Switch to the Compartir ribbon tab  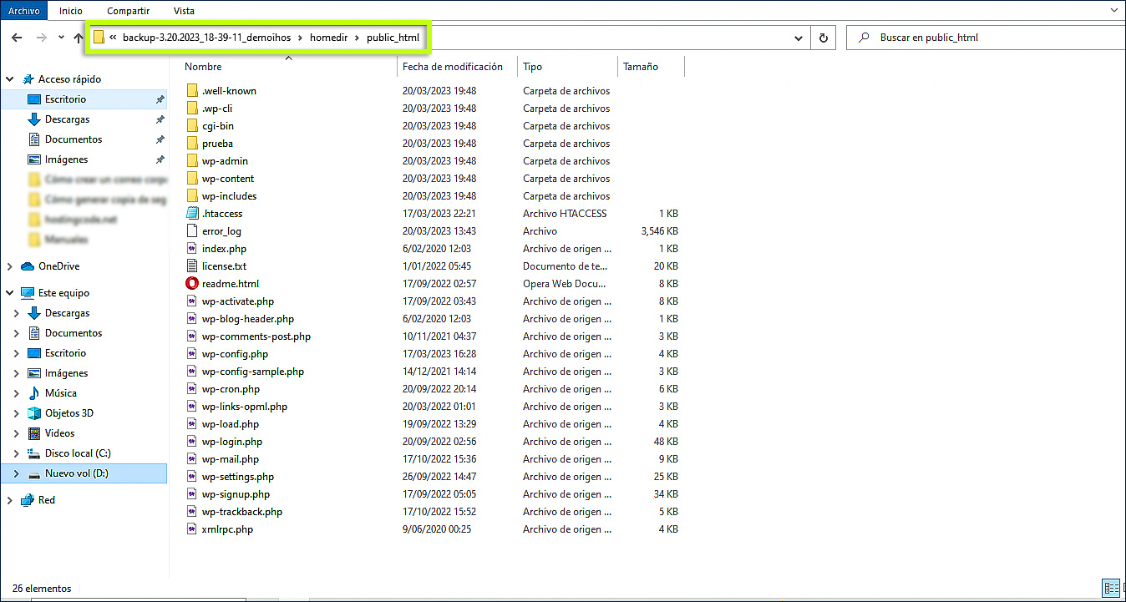(128, 11)
